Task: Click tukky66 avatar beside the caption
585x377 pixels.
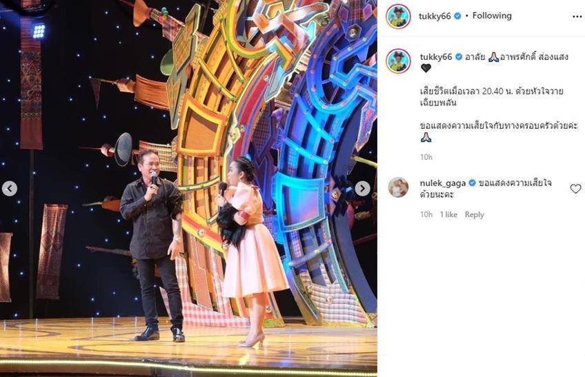Action: point(398,61)
